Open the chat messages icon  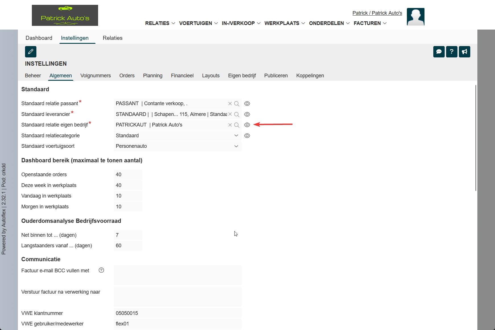pos(439,52)
